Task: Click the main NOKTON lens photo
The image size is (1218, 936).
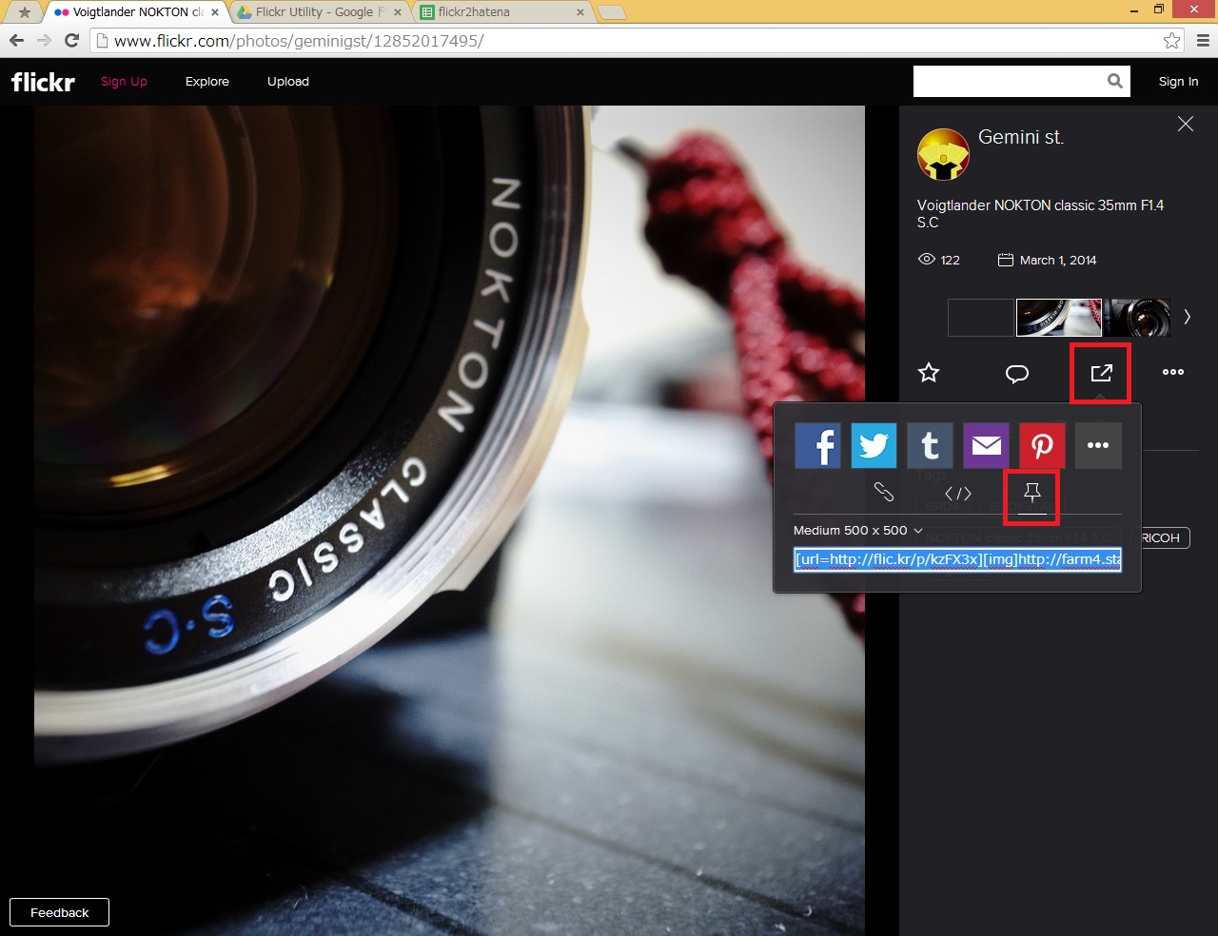Action: point(449,520)
